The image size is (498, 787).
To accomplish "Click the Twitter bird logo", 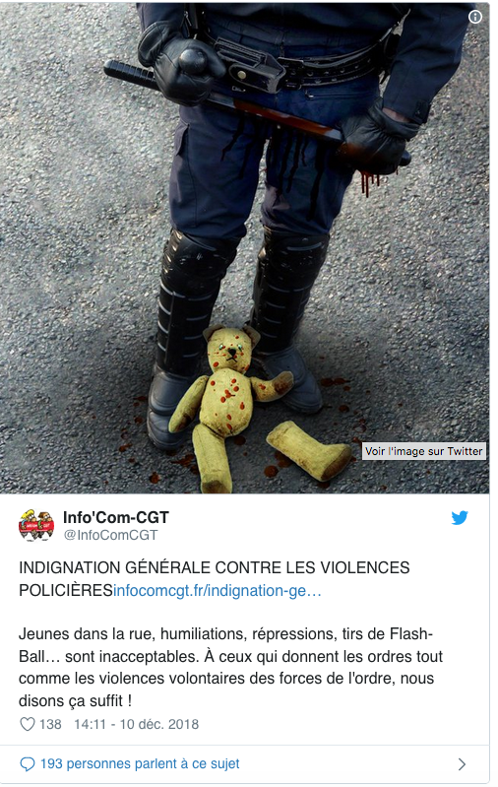I will pos(460,517).
